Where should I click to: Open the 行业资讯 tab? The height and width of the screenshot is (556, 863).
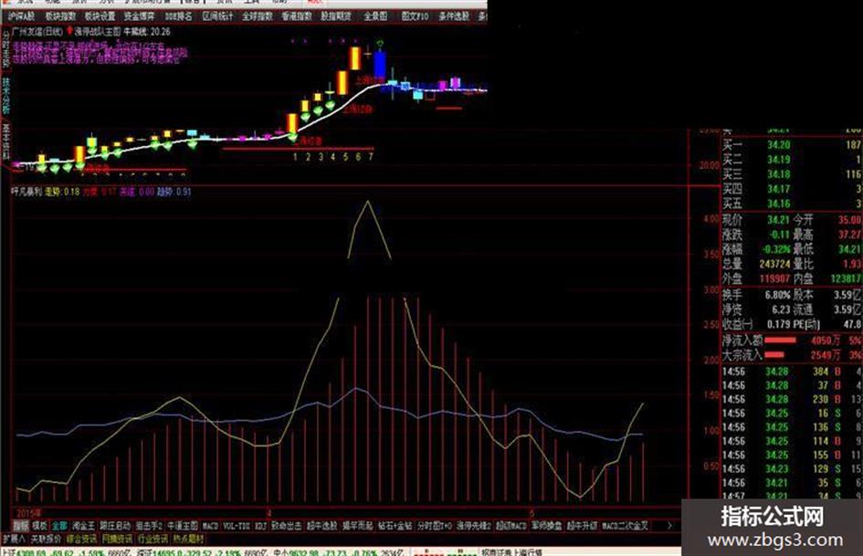(153, 539)
